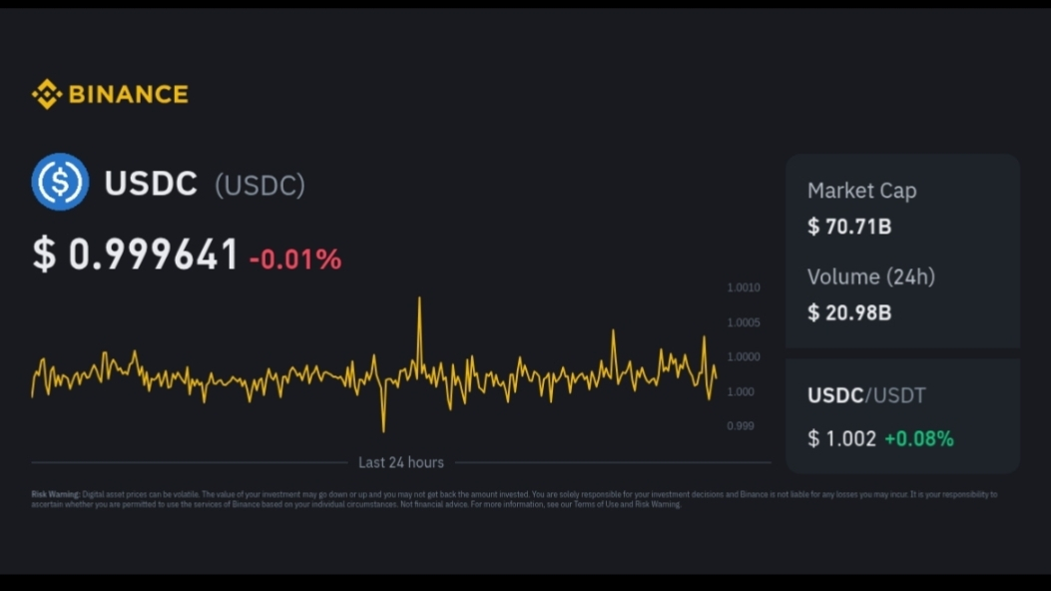Click the gray (USDC) ticker symbol
The image size is (1051, 591).
260,185
